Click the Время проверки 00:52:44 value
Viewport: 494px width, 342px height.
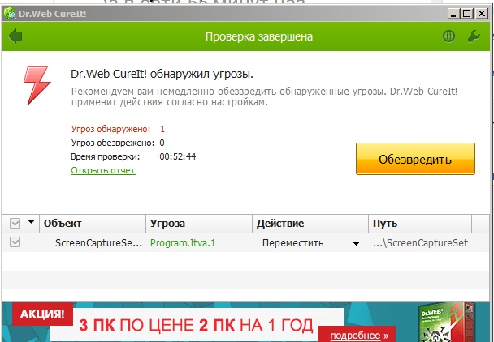[x=178, y=156]
